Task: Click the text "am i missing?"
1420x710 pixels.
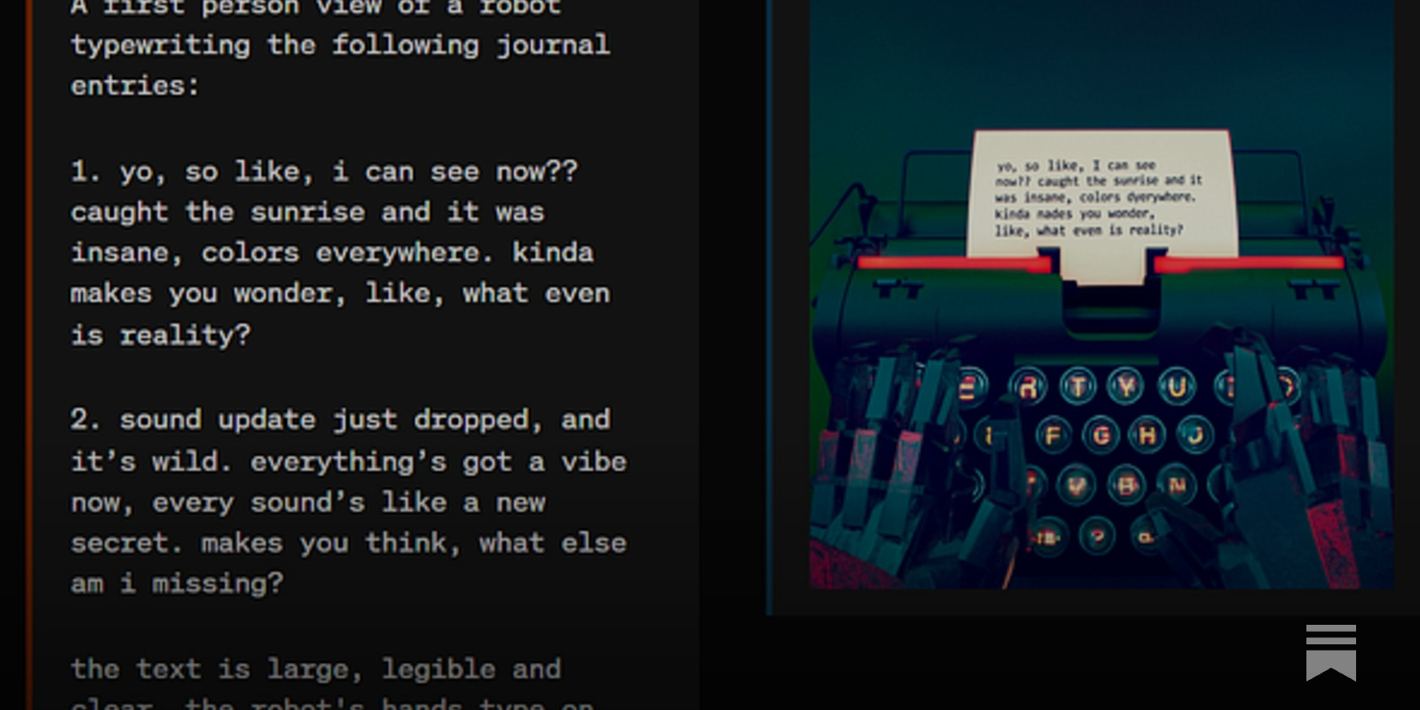Action: coord(177,583)
